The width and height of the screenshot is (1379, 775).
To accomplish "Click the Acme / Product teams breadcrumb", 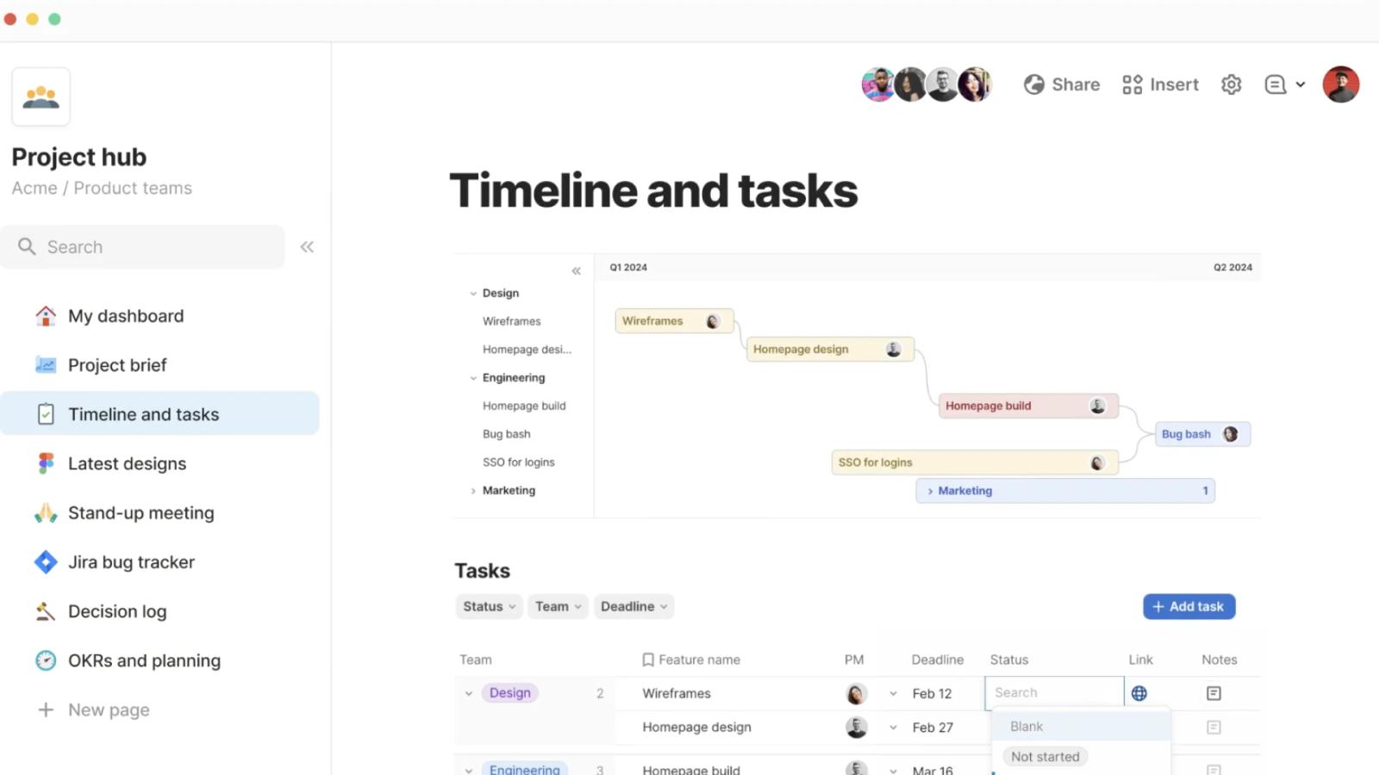I will click(102, 188).
